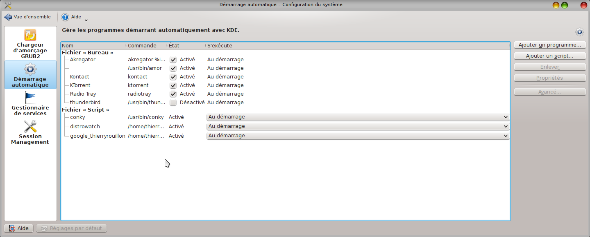Image resolution: width=590 pixels, height=237 pixels.
Task: Click the bottom Aide button
Action: [x=19, y=228]
